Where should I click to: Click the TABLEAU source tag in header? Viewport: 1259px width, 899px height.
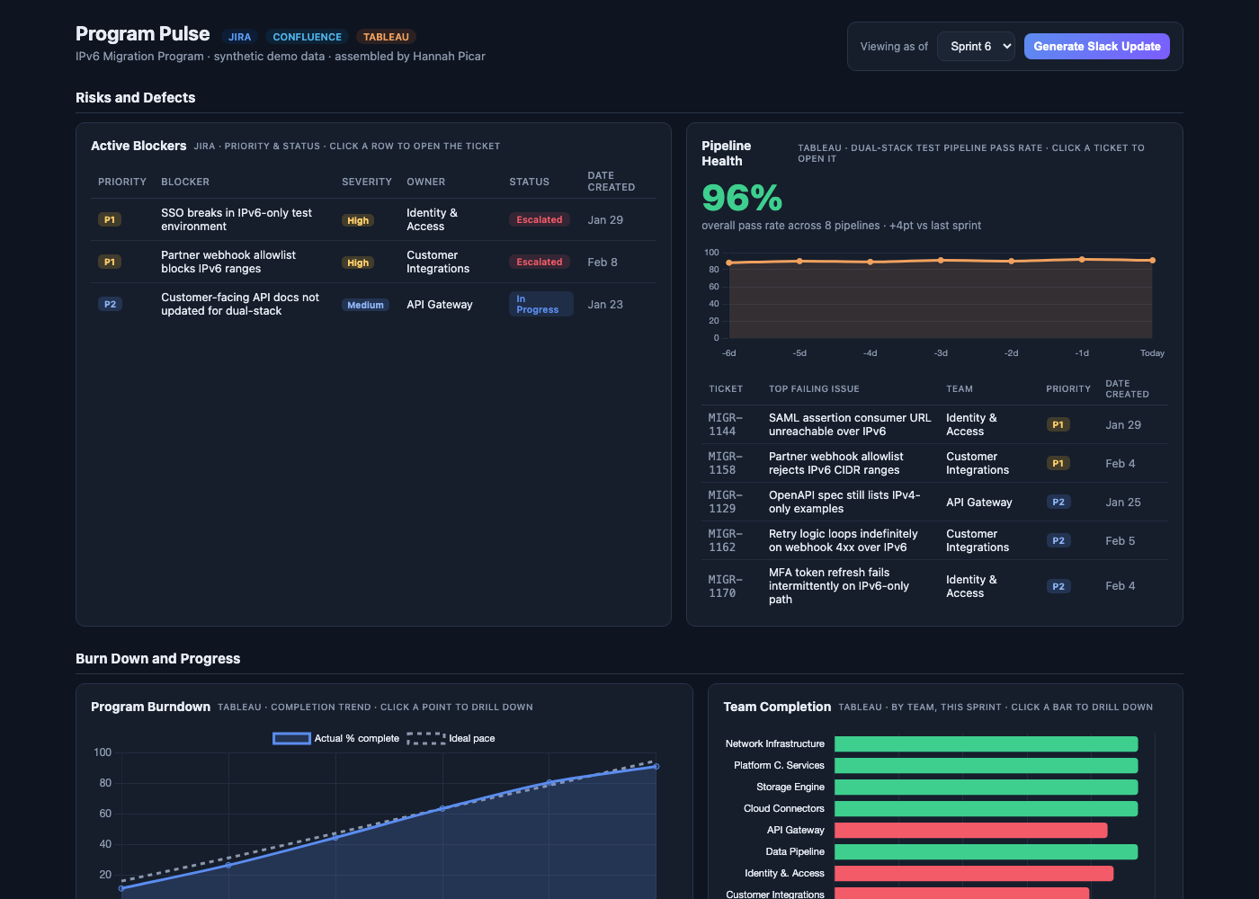pos(386,37)
